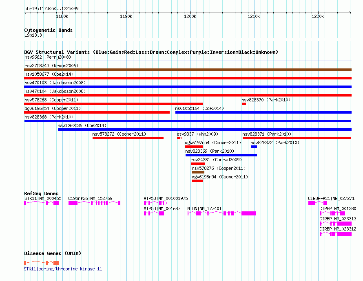Click the esv9337 (Ahn2009) label
Screen dimensions: 363x281
point(197,134)
